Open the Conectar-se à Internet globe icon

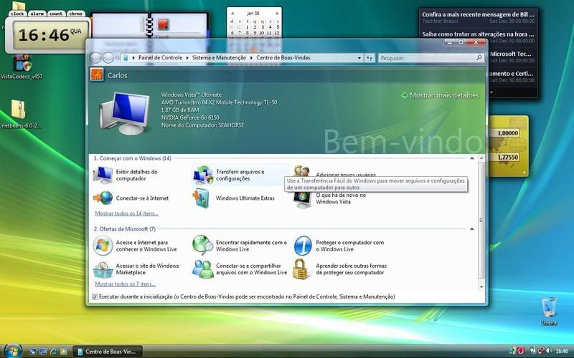(103, 198)
